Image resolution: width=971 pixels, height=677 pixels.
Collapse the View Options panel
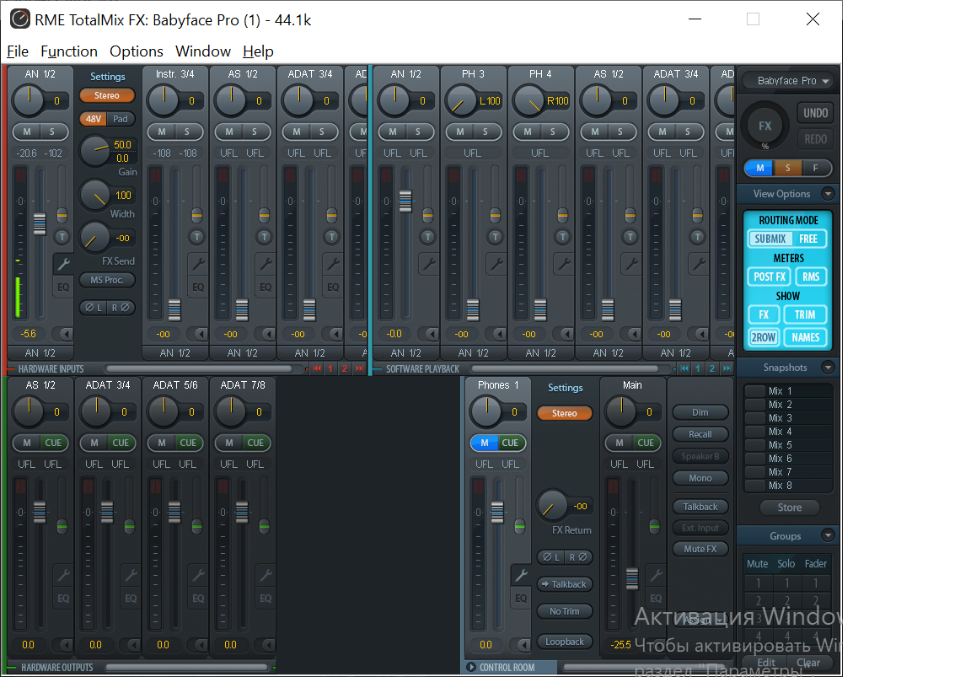(x=829, y=194)
